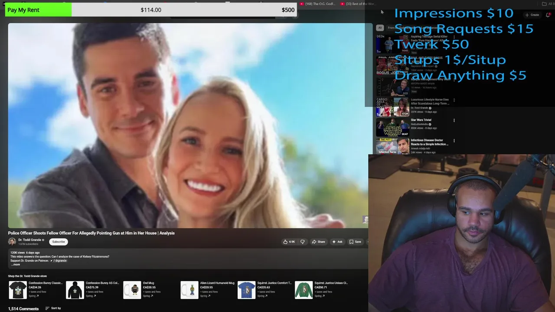Click the Confession Bunny AS Col... title
Screen dimensions: 555x312
pyautogui.click(x=102, y=283)
